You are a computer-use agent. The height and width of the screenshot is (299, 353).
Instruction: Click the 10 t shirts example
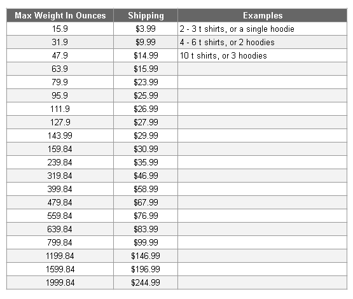click(x=223, y=55)
